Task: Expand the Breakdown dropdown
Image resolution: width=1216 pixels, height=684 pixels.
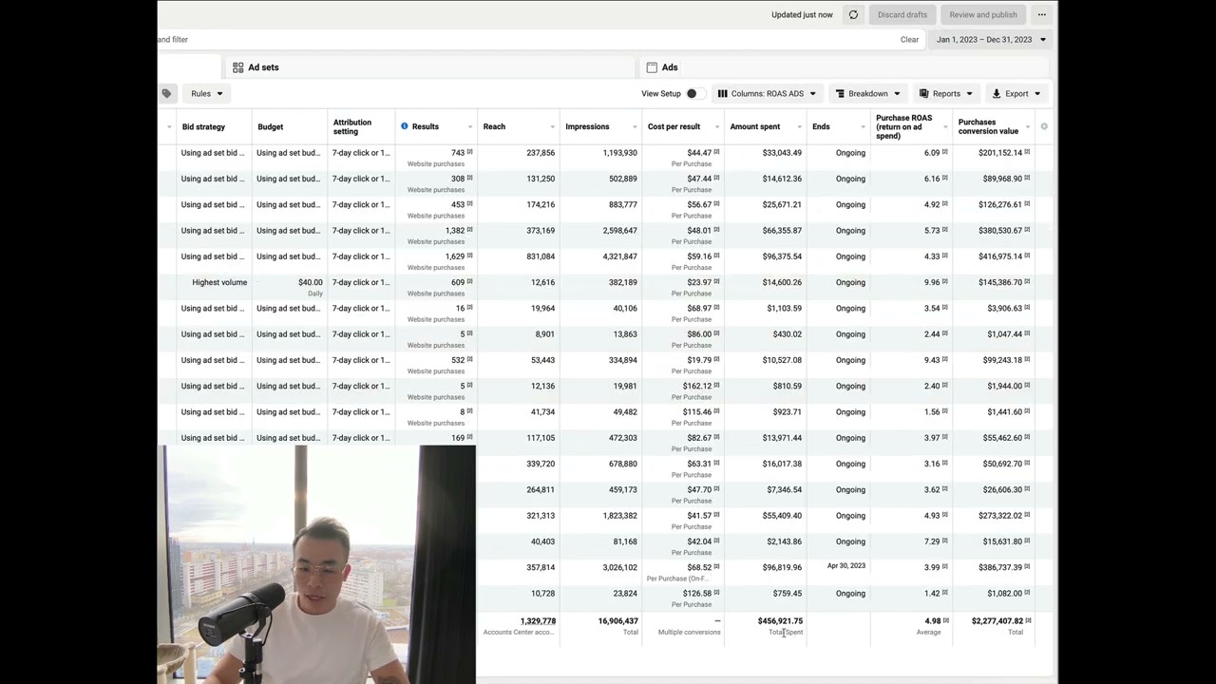Action: coord(867,93)
